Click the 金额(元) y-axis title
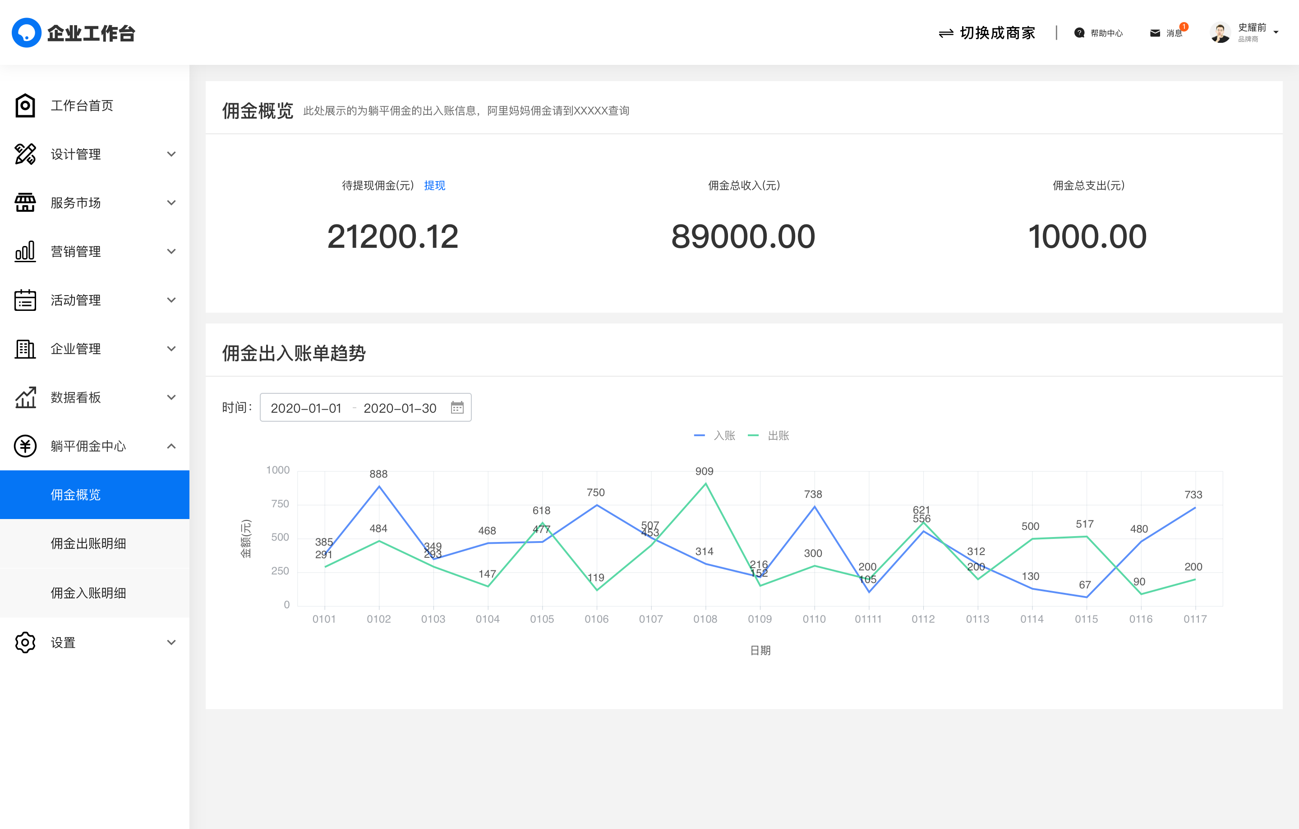The image size is (1299, 829). click(246, 538)
